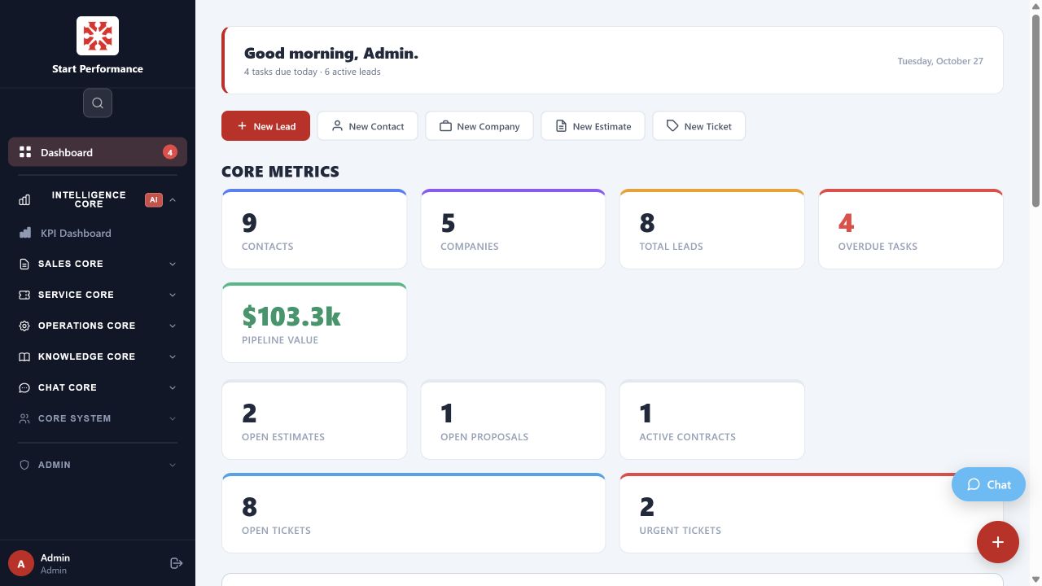Click the Admin shield icon
The image size is (1042, 586).
pos(24,465)
